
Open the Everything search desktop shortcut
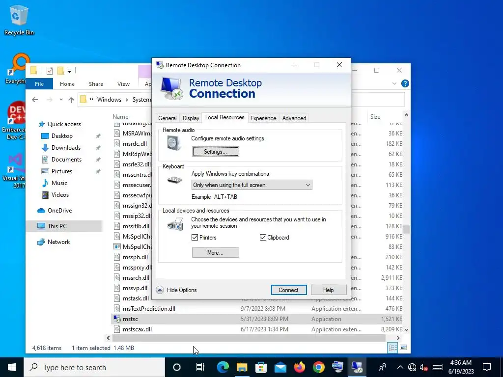point(15,69)
